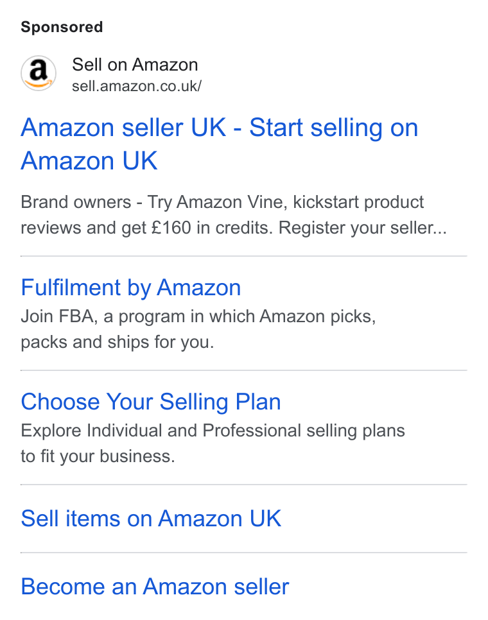488x620 pixels.
Task: Click the Explore Individual and Professional description
Action: pyautogui.click(x=213, y=443)
